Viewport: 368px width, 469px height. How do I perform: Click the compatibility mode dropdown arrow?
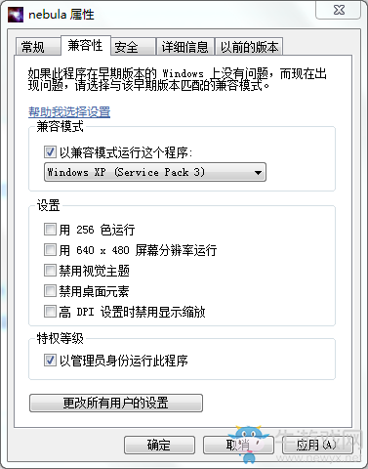pos(258,172)
